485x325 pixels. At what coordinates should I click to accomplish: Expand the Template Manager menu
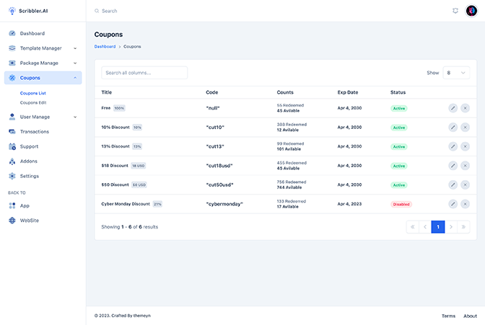pyautogui.click(x=43, y=48)
